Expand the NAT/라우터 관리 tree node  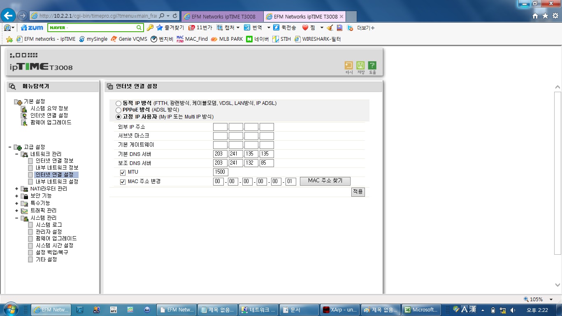click(x=17, y=189)
